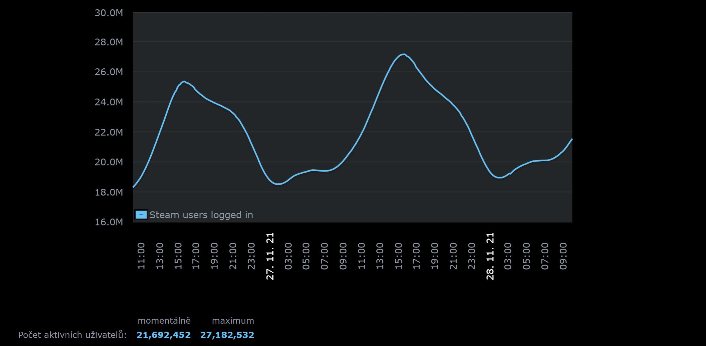Click the maximum column header

233,321
